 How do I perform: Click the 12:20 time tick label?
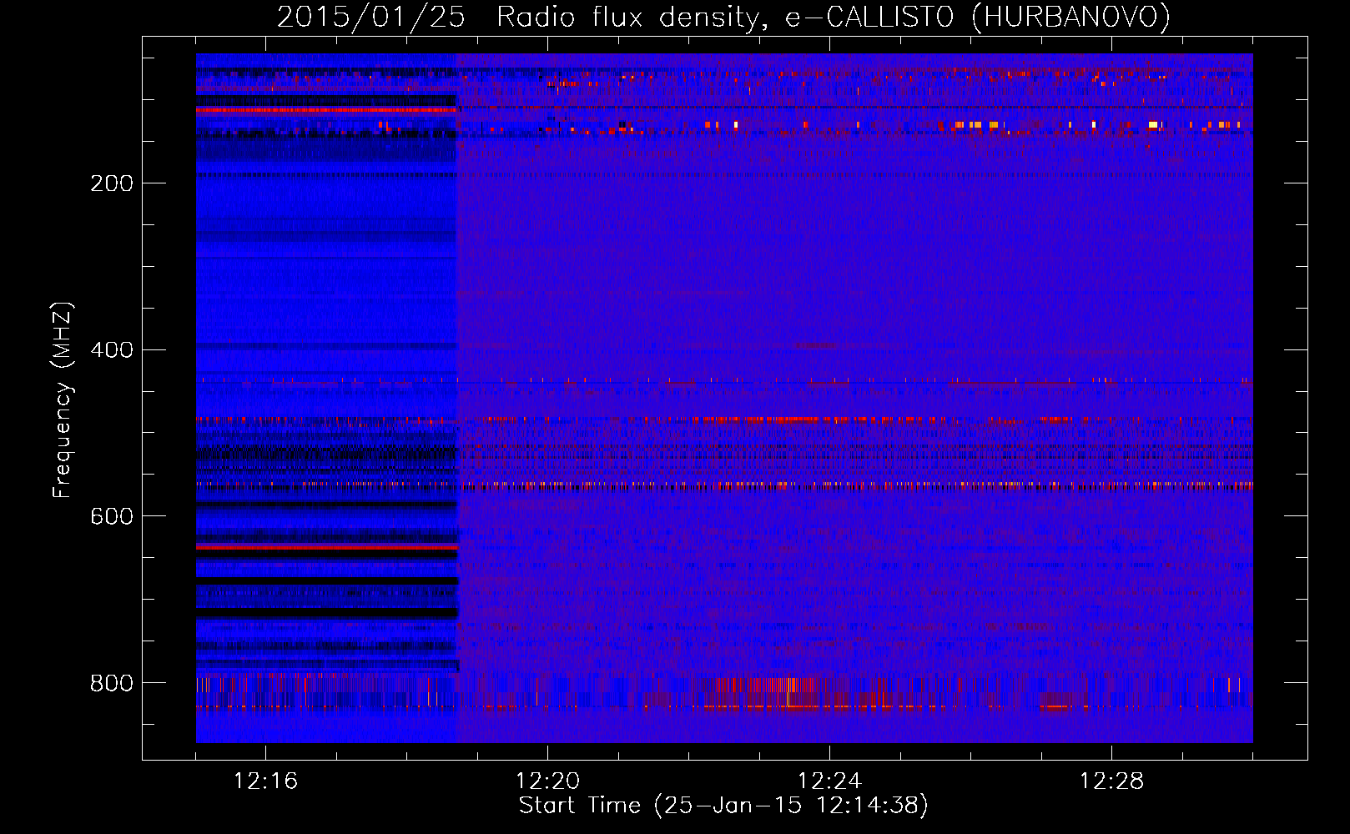click(547, 781)
